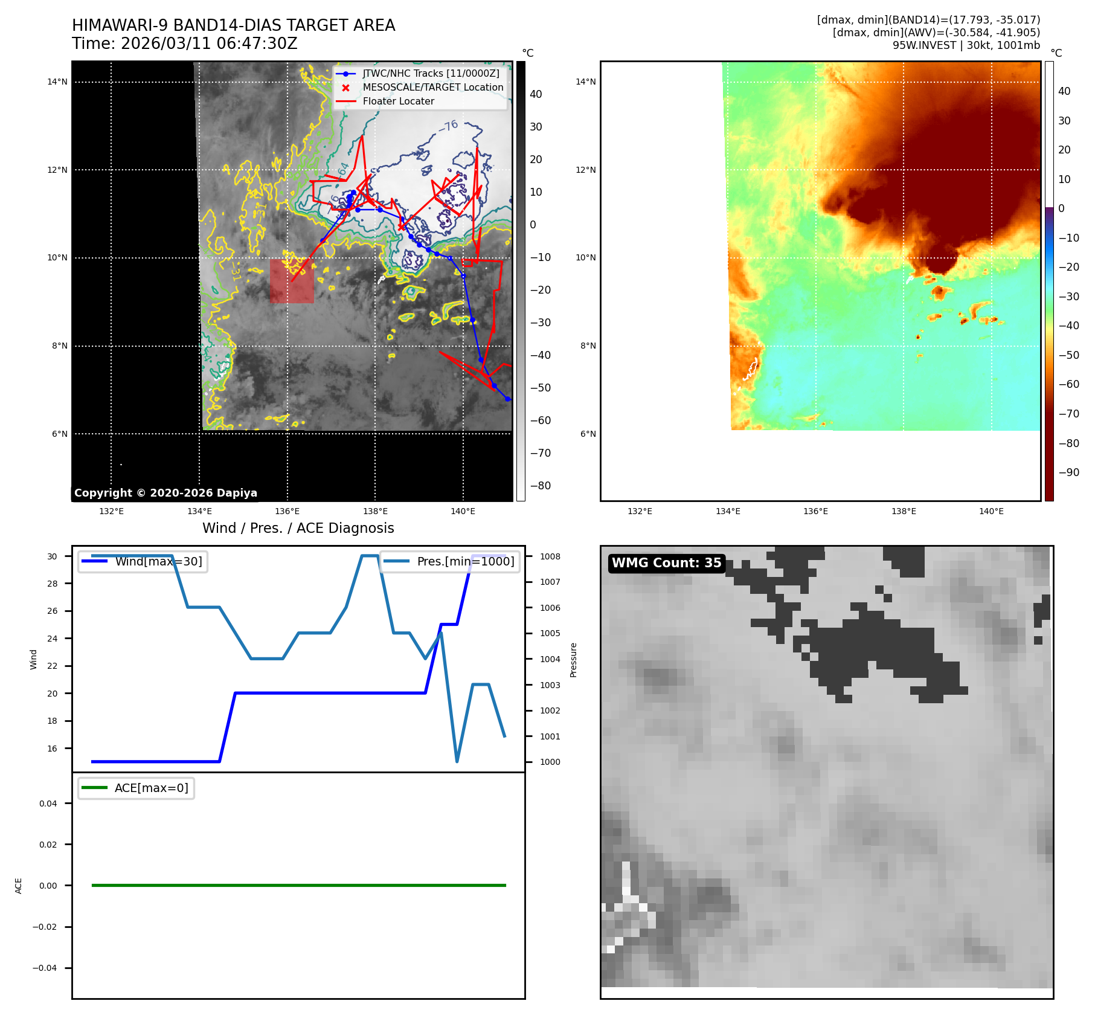1095x1021 pixels.
Task: Click the red X target marker on the satellite map
Action: 402,227
